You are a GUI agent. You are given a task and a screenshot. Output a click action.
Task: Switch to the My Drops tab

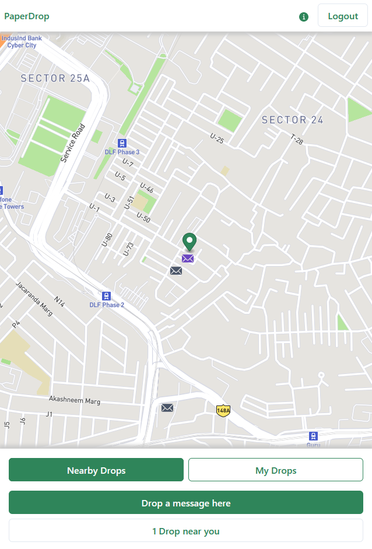(x=276, y=470)
